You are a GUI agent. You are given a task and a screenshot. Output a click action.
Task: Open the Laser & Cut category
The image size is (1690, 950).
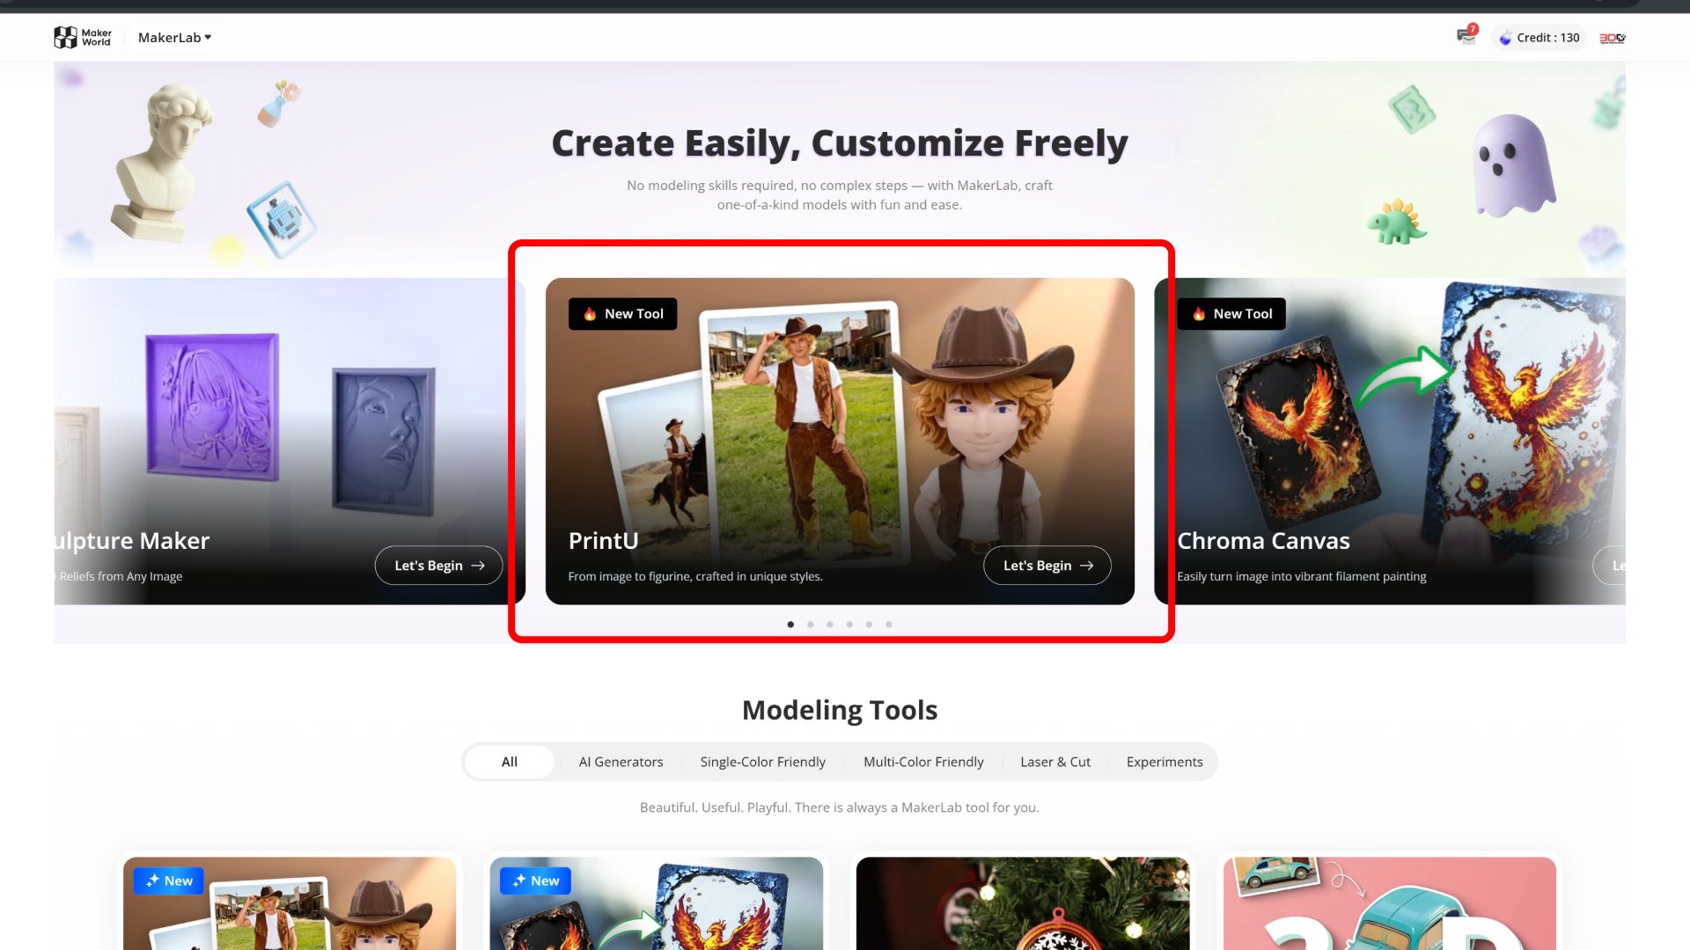pos(1054,762)
